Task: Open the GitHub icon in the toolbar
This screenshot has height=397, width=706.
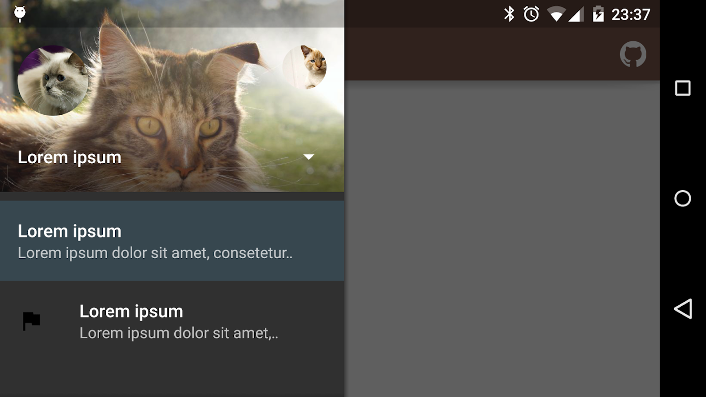Action: (633, 54)
